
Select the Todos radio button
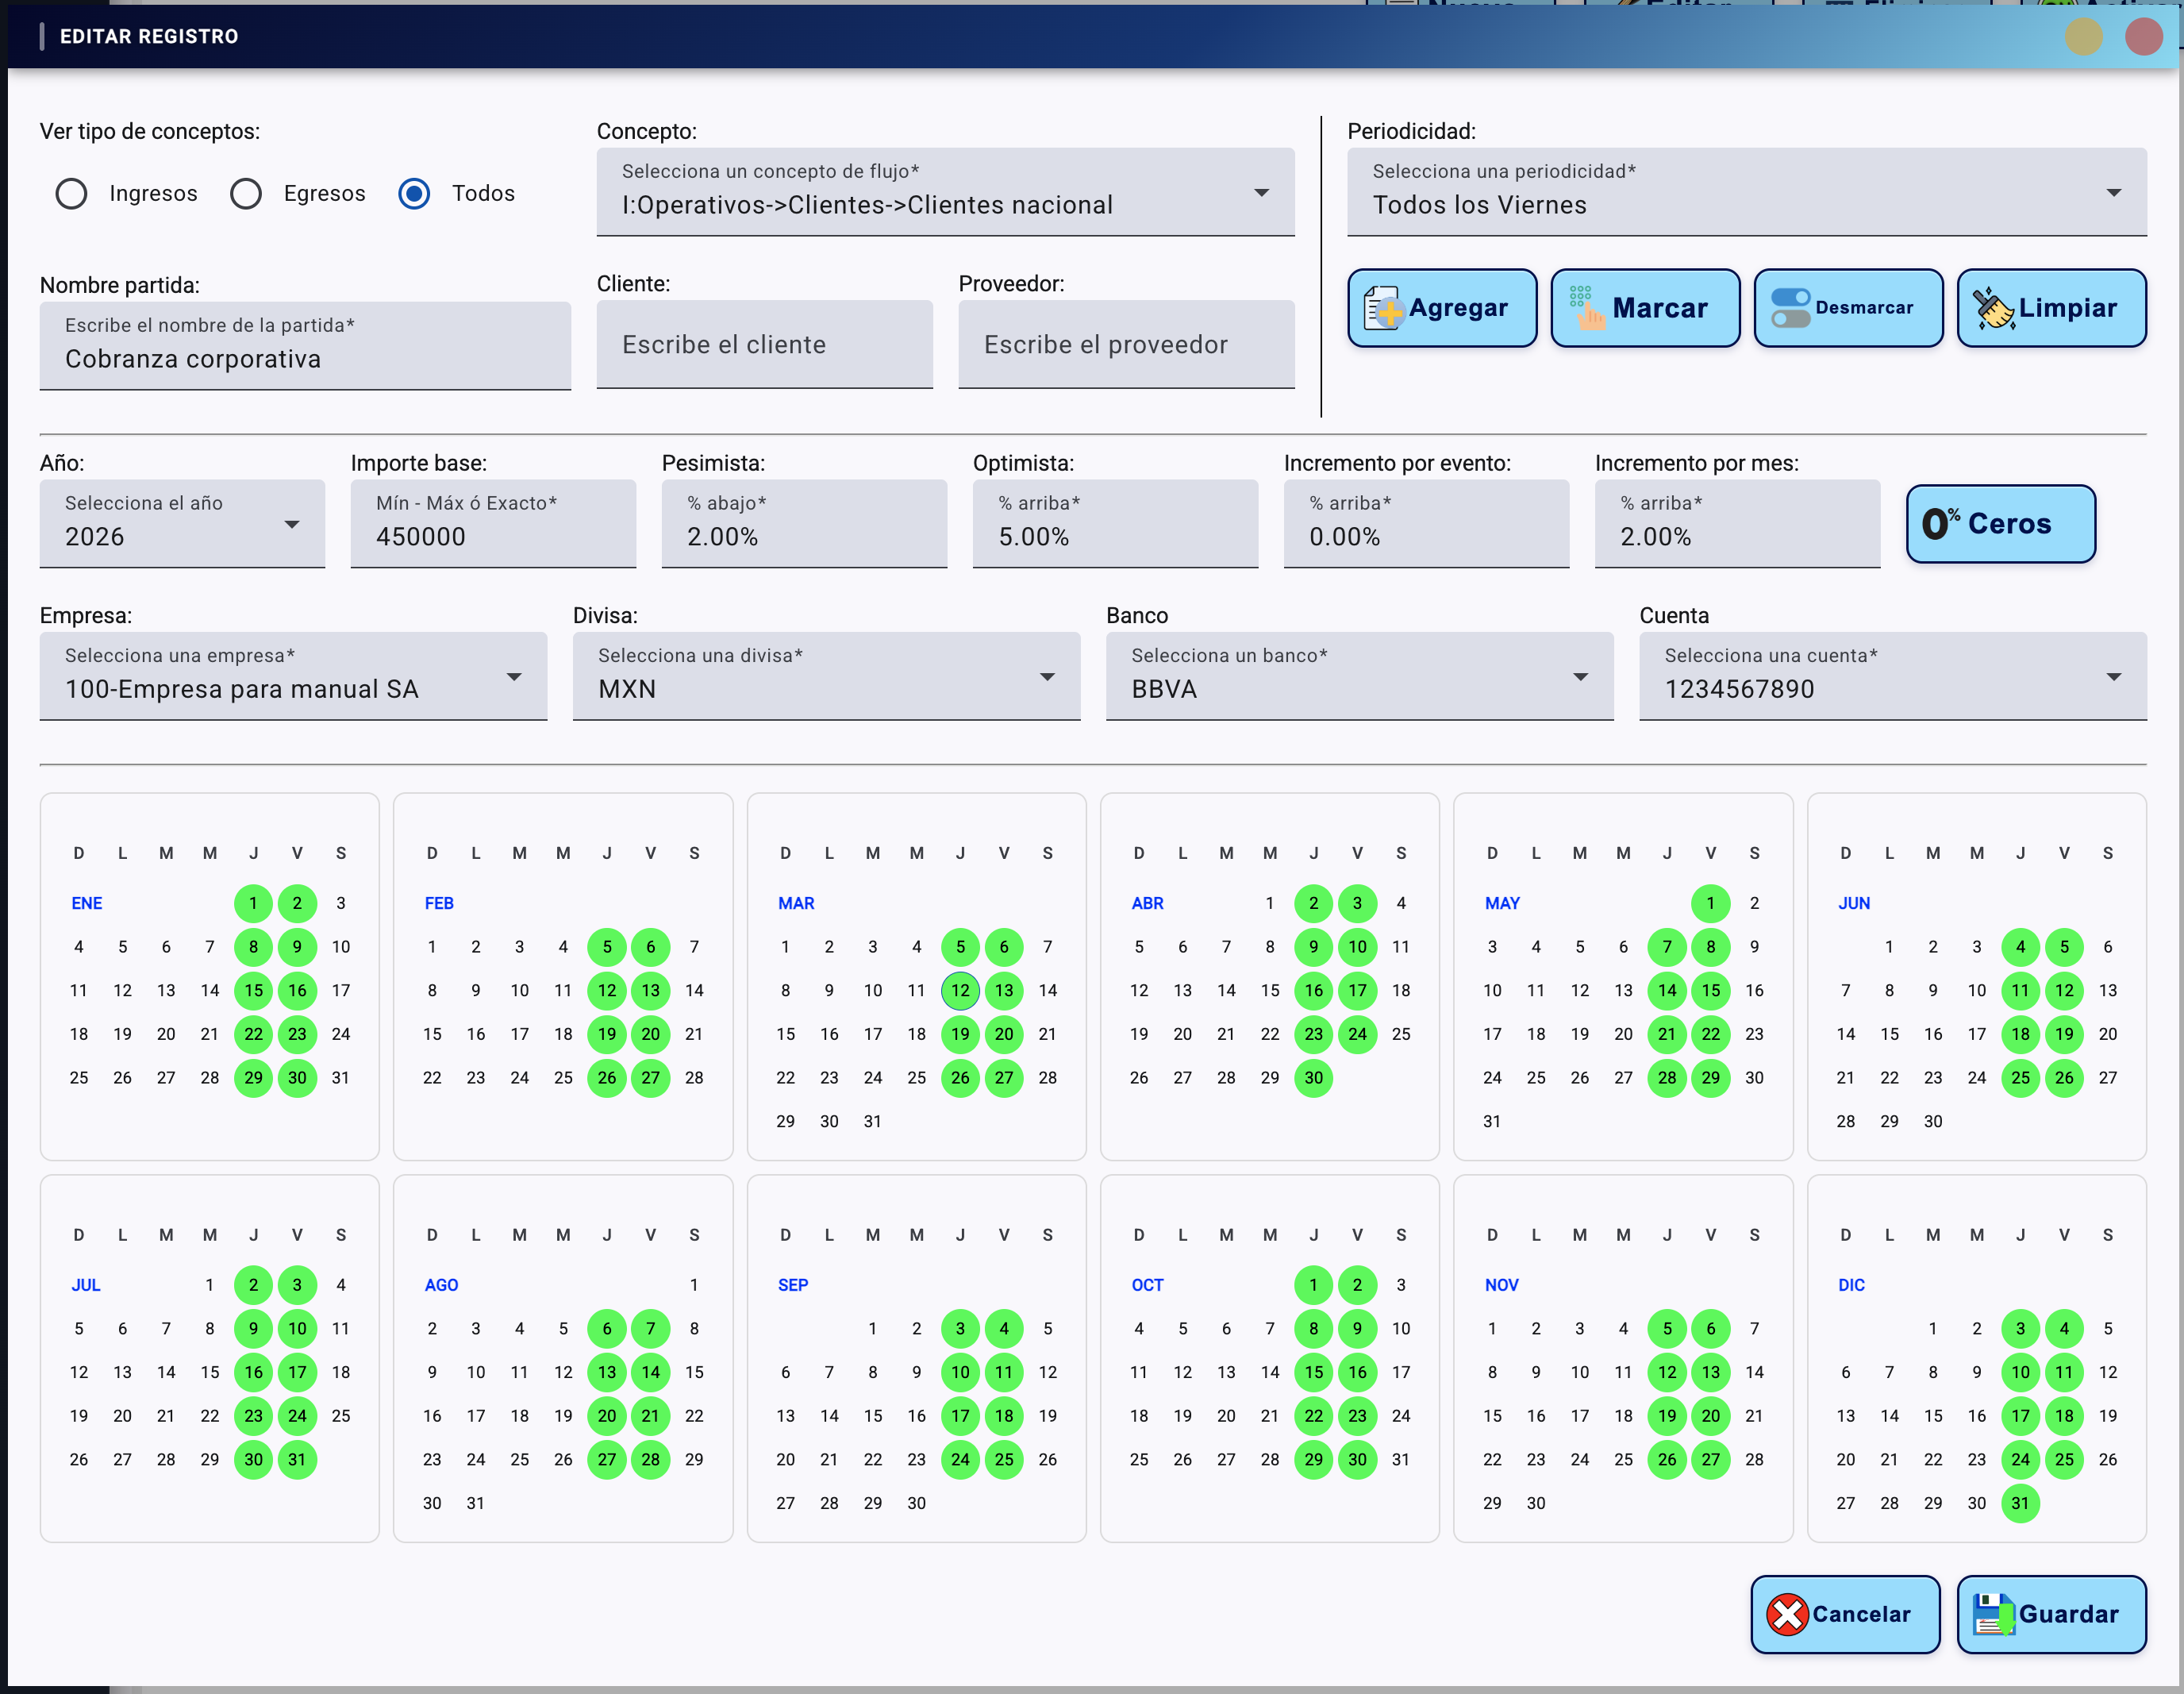(414, 193)
